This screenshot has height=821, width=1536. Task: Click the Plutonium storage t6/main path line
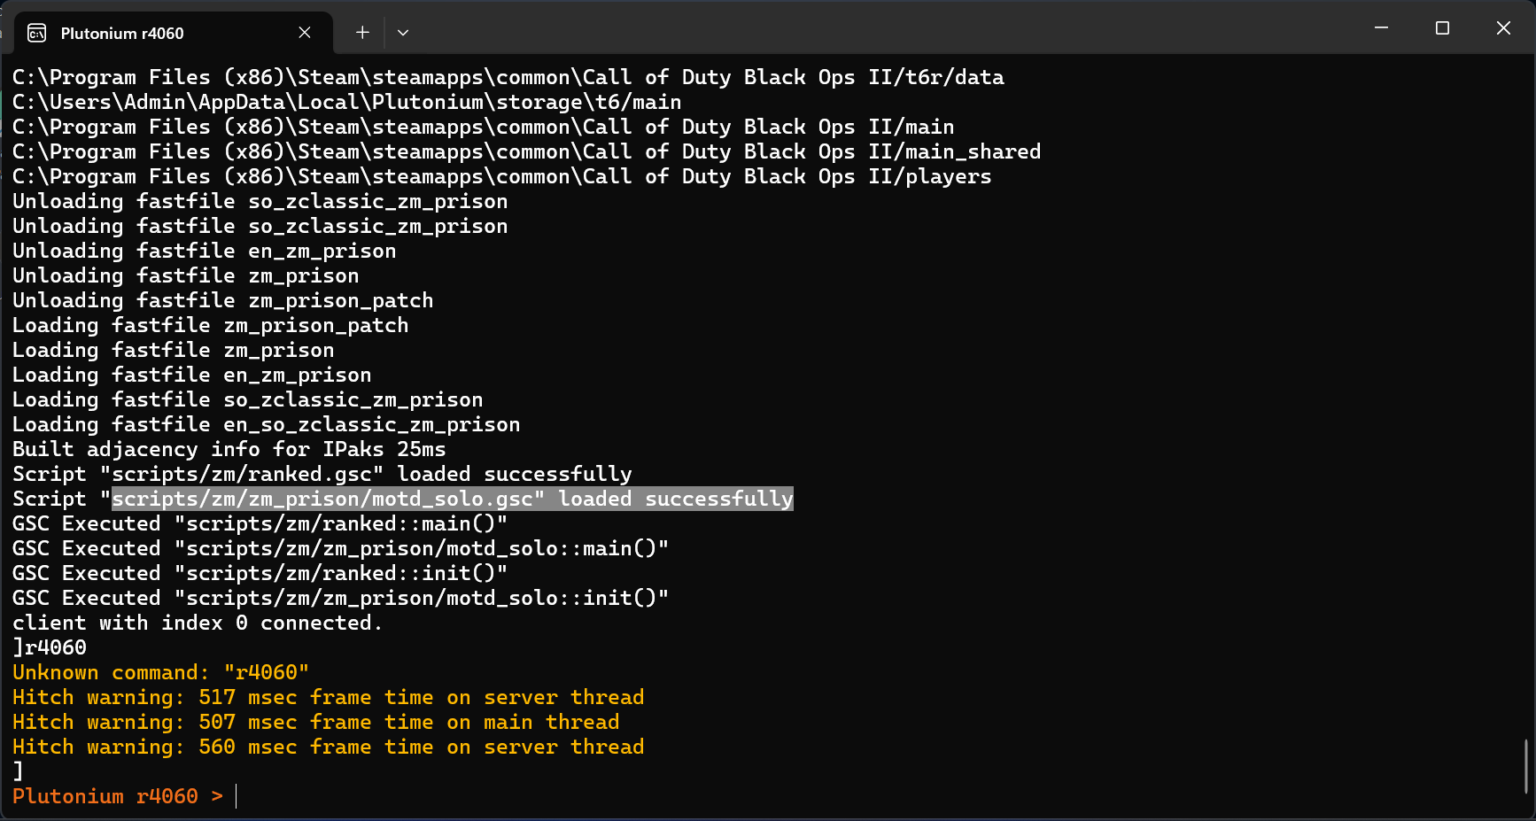346,102
